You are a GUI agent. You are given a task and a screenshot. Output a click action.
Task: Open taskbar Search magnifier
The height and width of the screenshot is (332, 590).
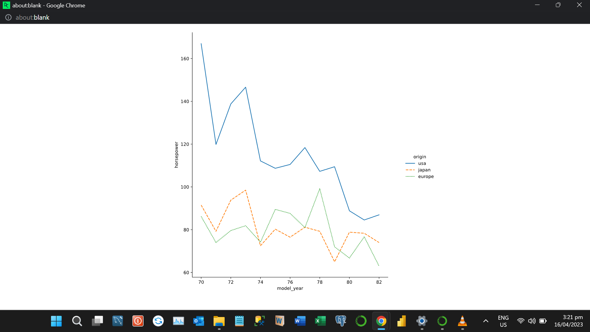pos(77,321)
